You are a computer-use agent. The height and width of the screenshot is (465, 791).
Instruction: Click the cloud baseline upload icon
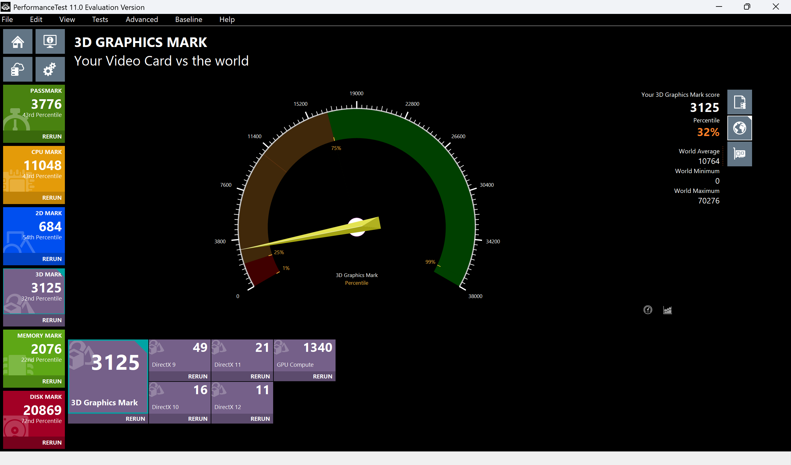point(18,69)
